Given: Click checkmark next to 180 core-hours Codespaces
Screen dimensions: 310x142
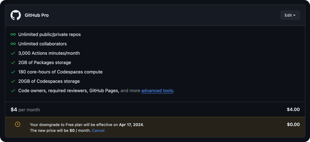Looking at the screenshot, I should point(13,72).
